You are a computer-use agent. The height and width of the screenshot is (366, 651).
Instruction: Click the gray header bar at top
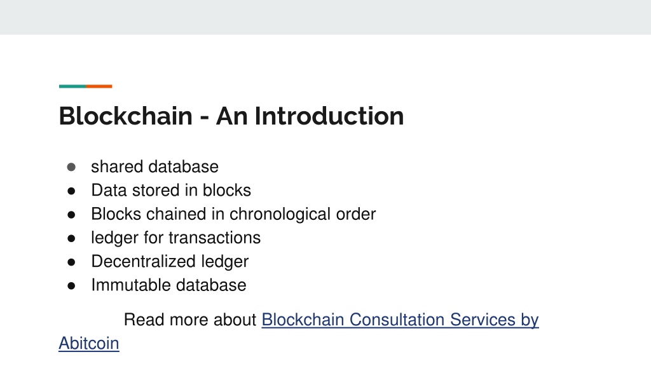point(325,17)
